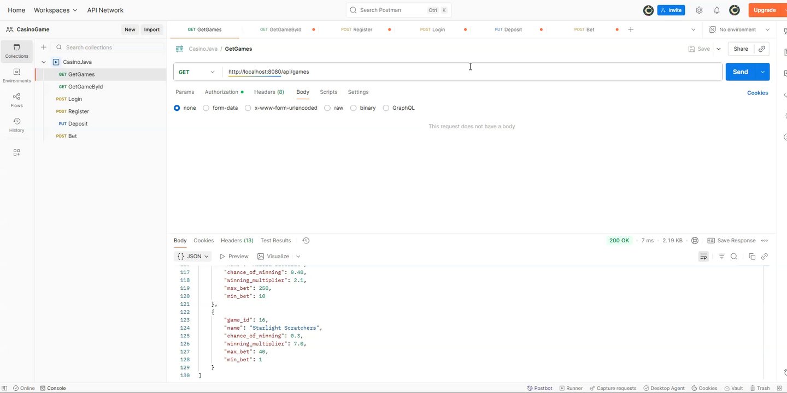Open Trash in the status bar
Image resolution: width=787 pixels, height=393 pixels.
[x=760, y=388]
